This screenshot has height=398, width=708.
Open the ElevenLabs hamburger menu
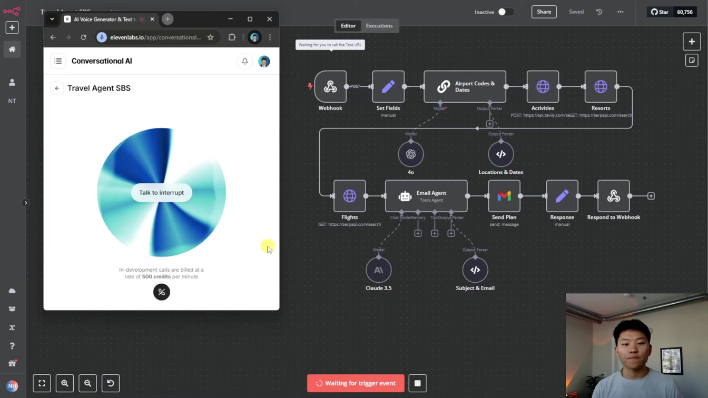[58, 61]
